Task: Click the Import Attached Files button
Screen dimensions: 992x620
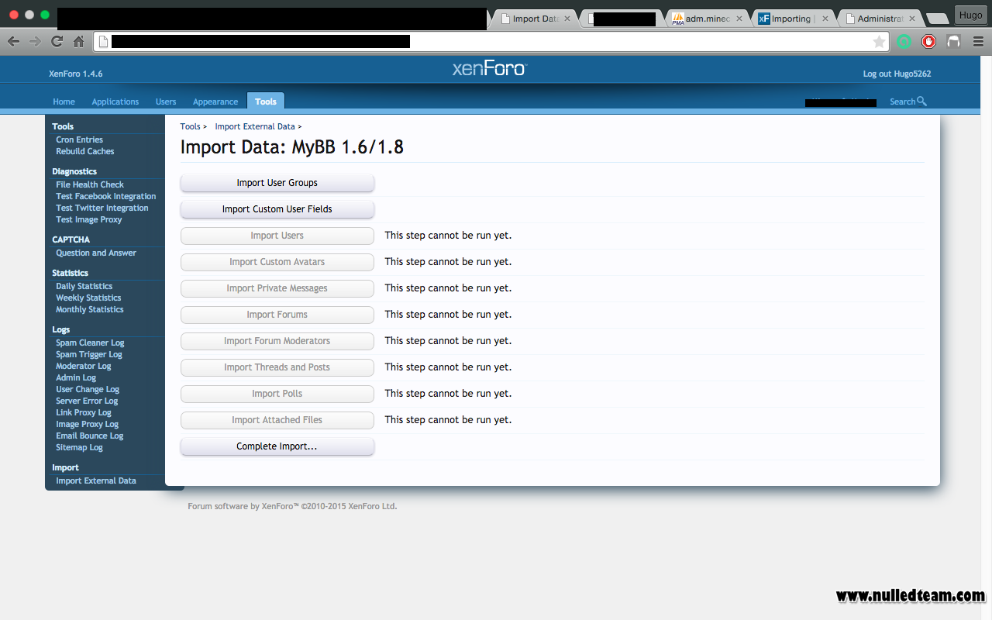Action: click(277, 420)
